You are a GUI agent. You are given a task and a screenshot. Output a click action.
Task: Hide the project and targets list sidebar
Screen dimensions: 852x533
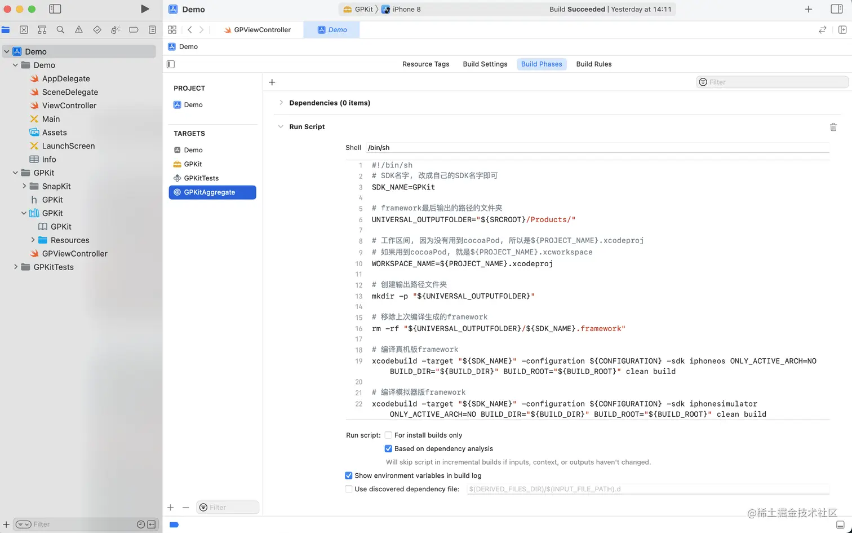pyautogui.click(x=171, y=64)
